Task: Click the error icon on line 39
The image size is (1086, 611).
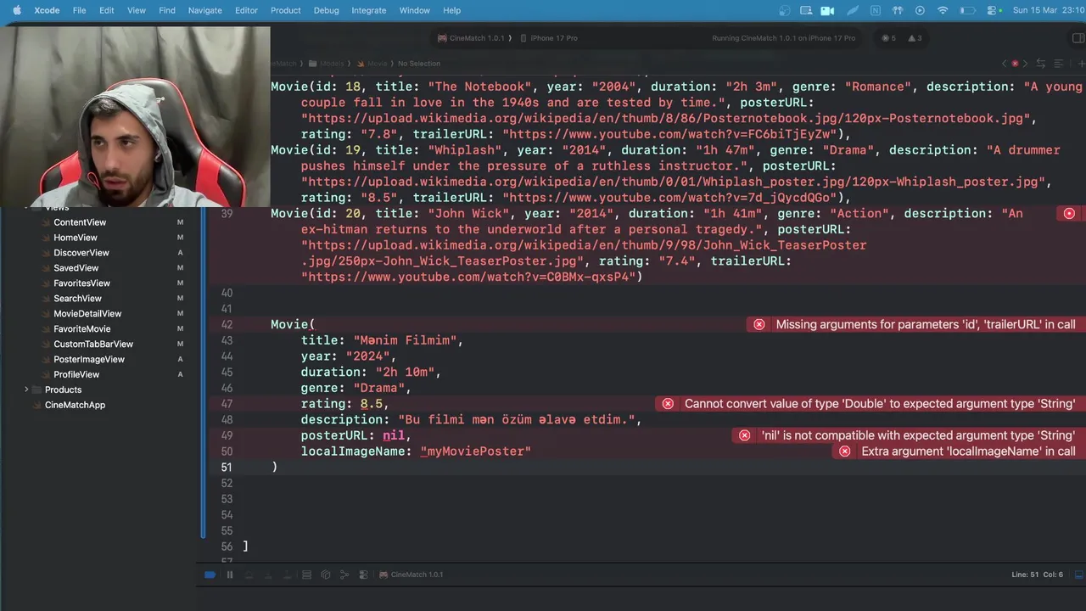Action: (x=1069, y=214)
